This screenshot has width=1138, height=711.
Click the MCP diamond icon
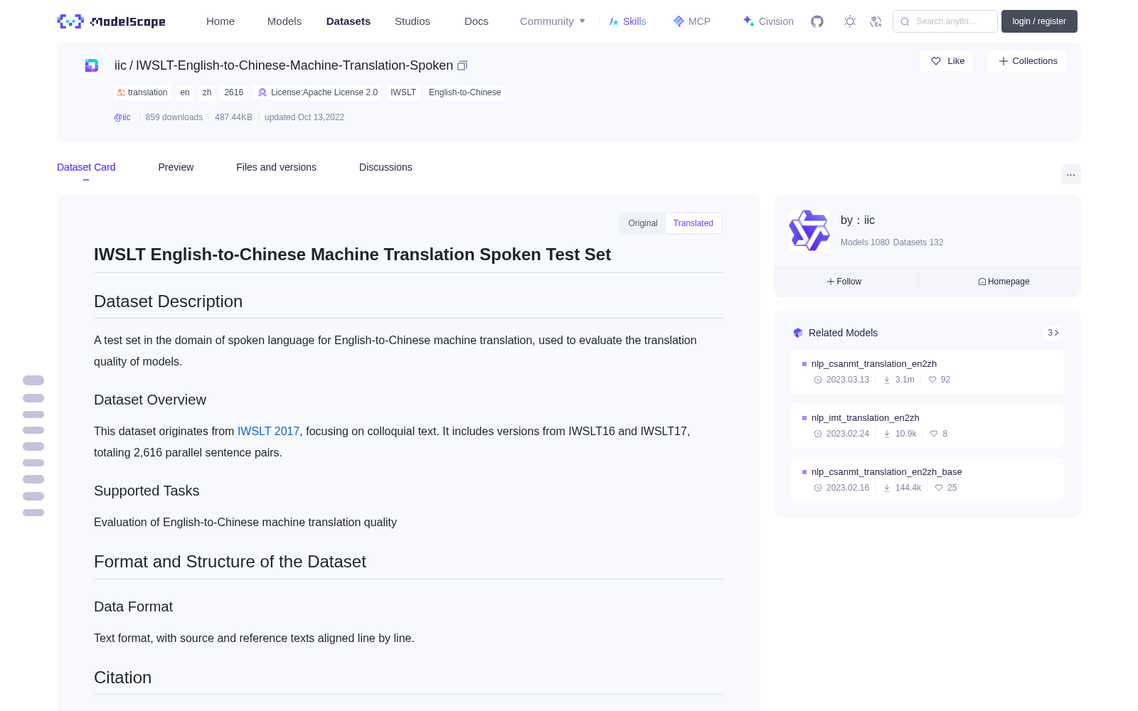tap(679, 21)
